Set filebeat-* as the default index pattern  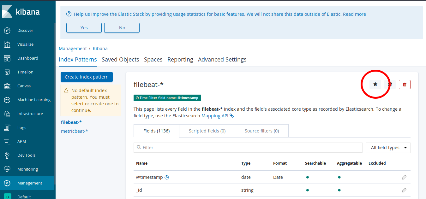tap(375, 84)
